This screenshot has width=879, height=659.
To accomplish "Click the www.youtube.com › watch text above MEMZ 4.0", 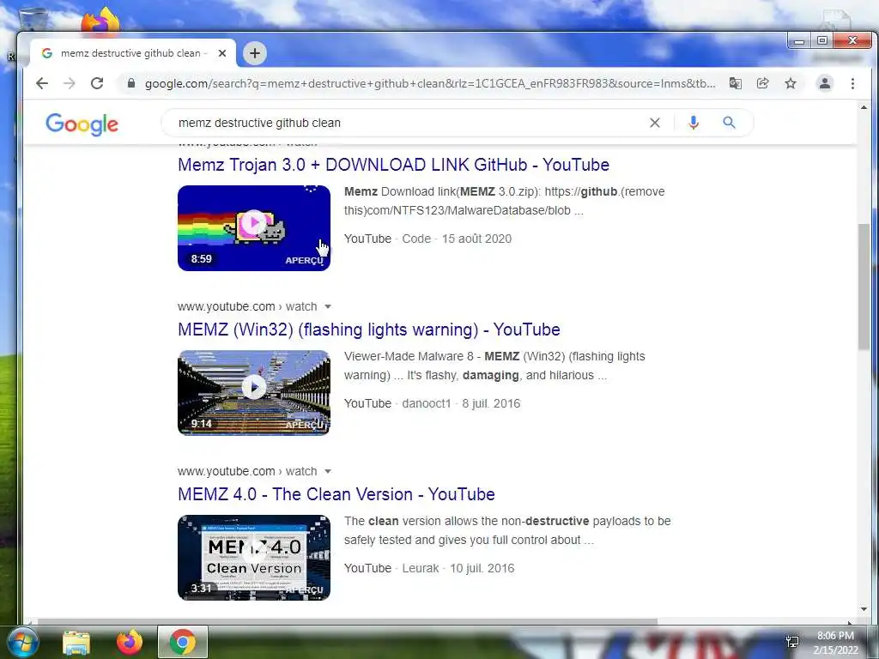I will coord(247,471).
